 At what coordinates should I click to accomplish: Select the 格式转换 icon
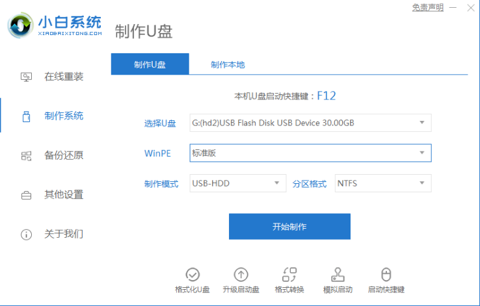pos(289,274)
